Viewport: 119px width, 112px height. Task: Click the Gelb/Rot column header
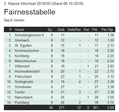click(74, 30)
